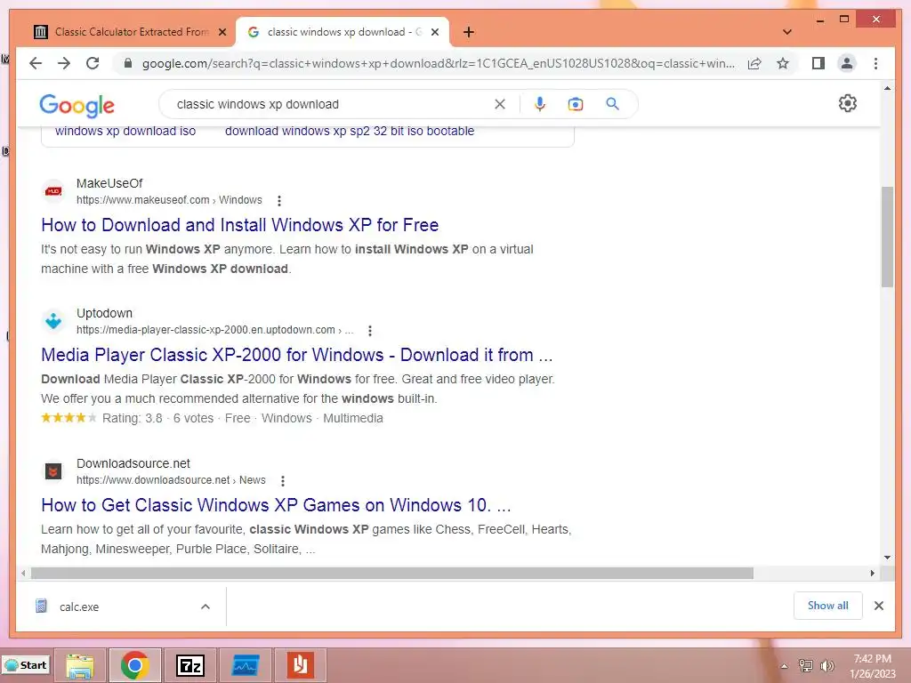Click the Chrome address bar URL
911x683 pixels.
438,63
